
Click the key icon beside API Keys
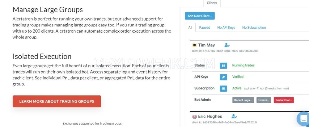coord(223,77)
